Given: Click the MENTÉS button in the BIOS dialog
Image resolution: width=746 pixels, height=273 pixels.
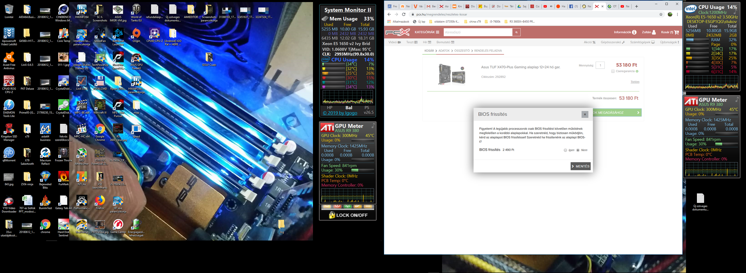Looking at the screenshot, I should click(580, 166).
